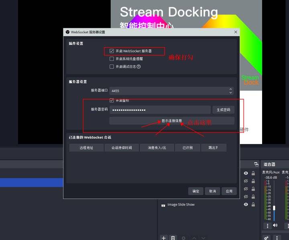Mute 麦克风/Aux with the speaker icon
This screenshot has height=240, width=289.
(x=275, y=225)
